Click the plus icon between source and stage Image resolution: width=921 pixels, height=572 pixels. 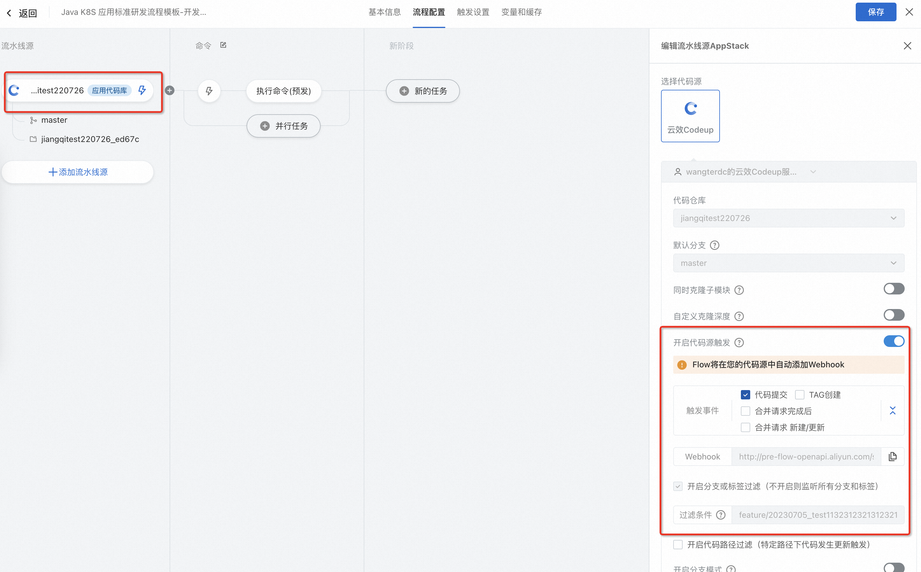(x=170, y=90)
